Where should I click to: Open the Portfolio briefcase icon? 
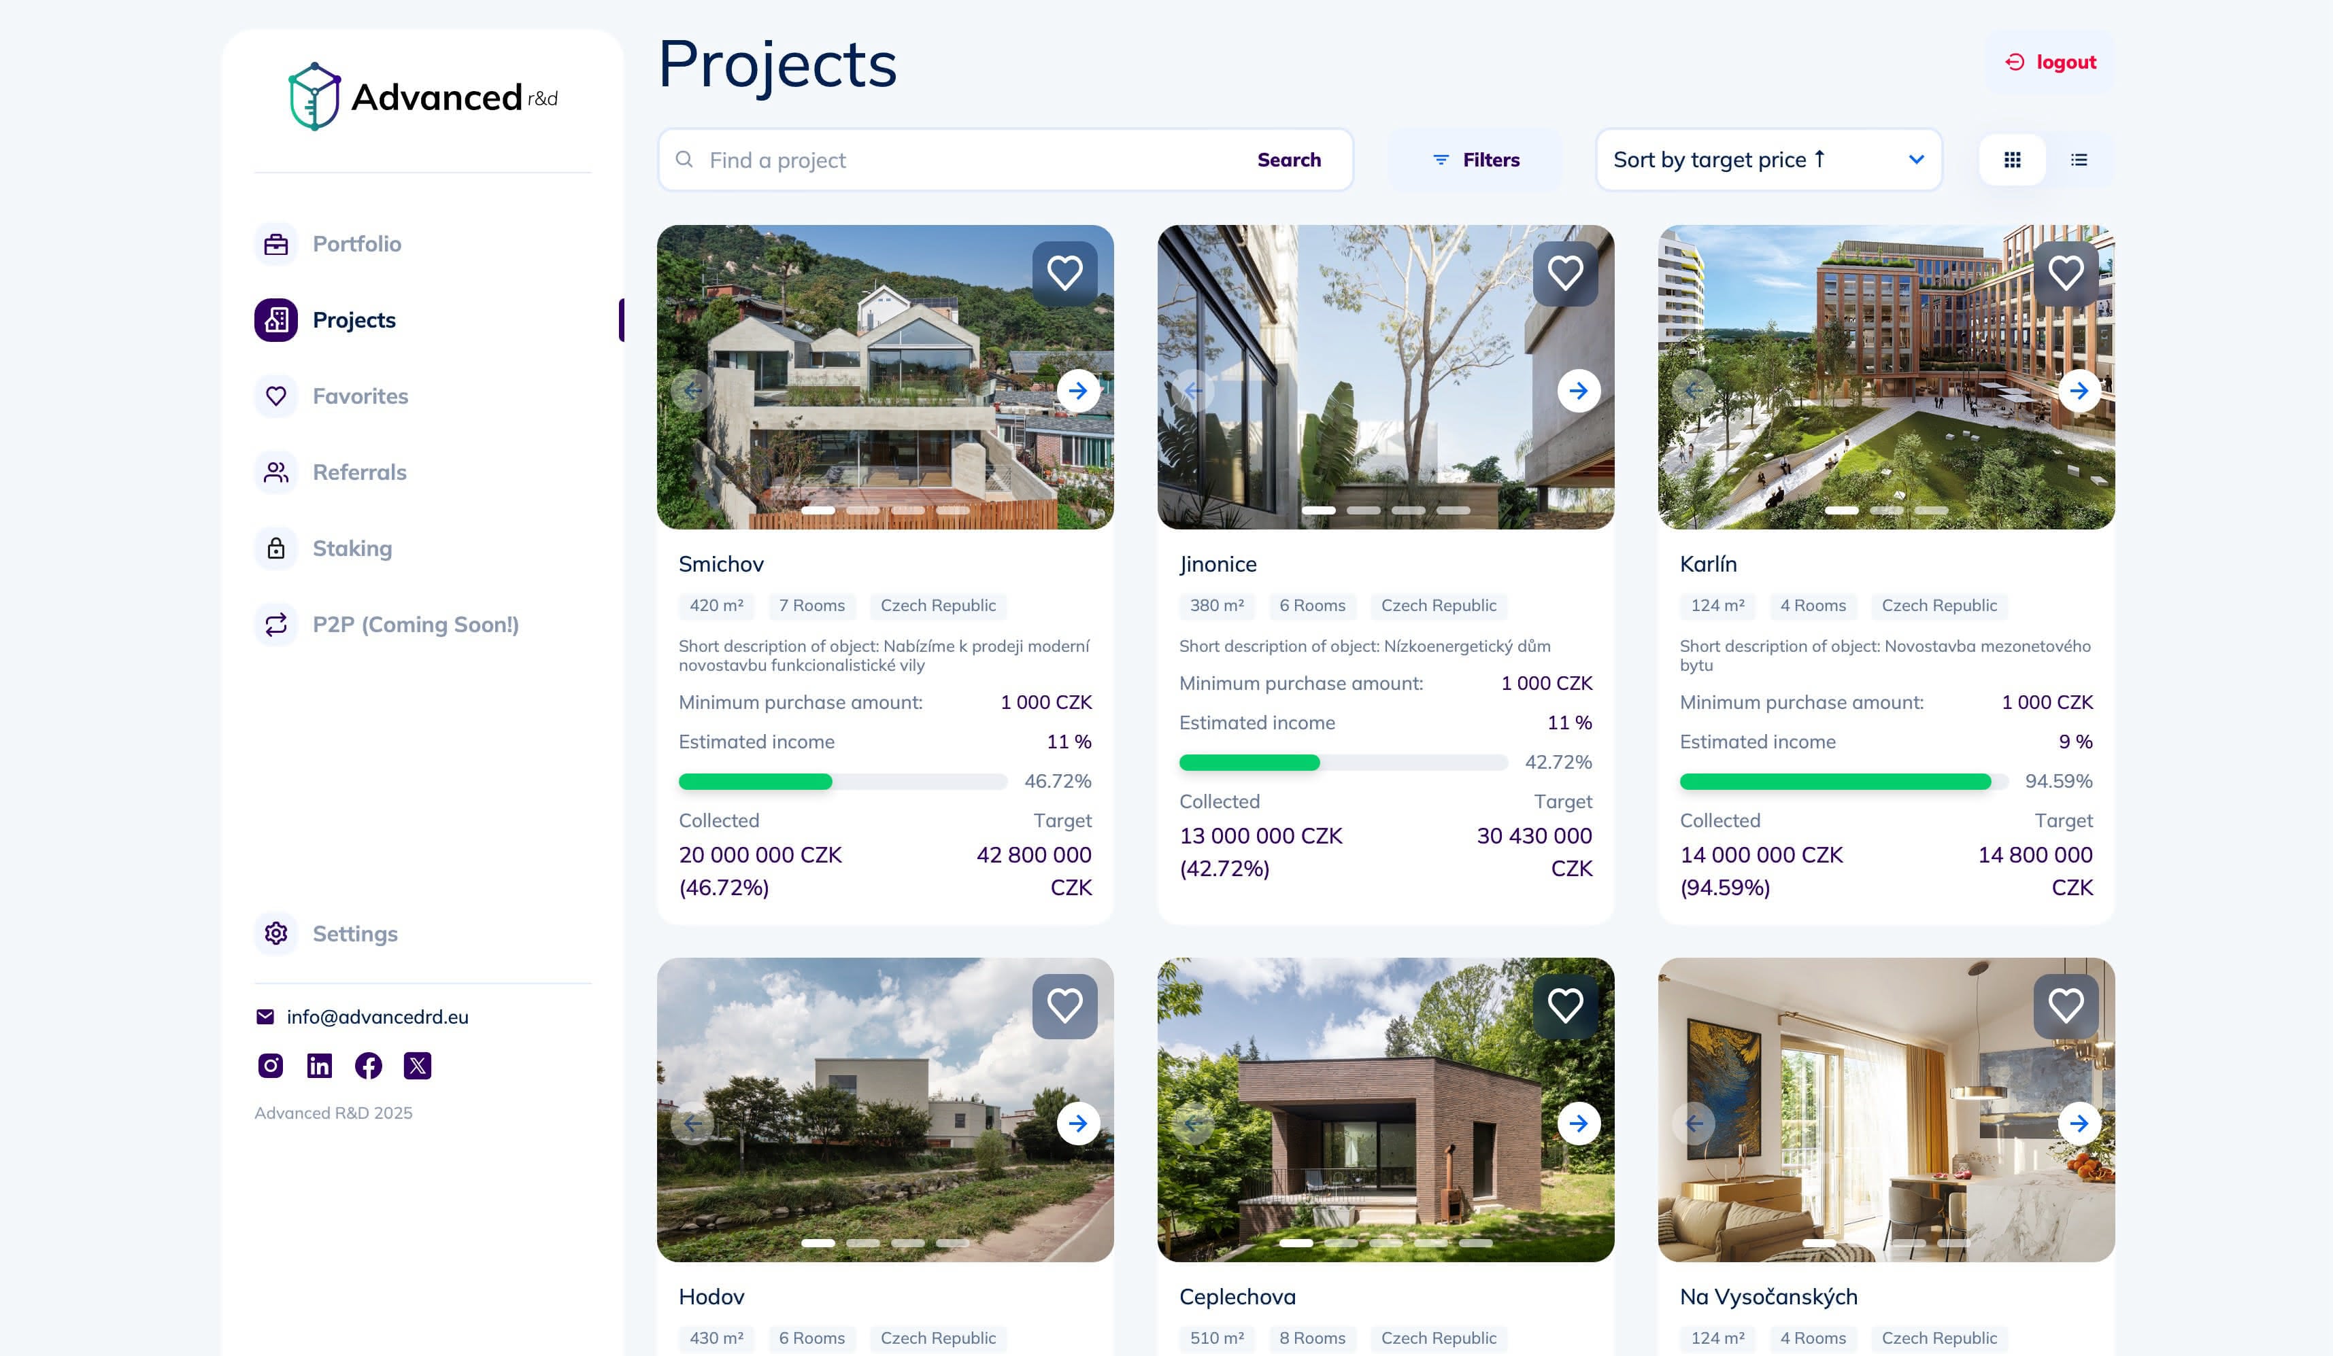coord(276,244)
